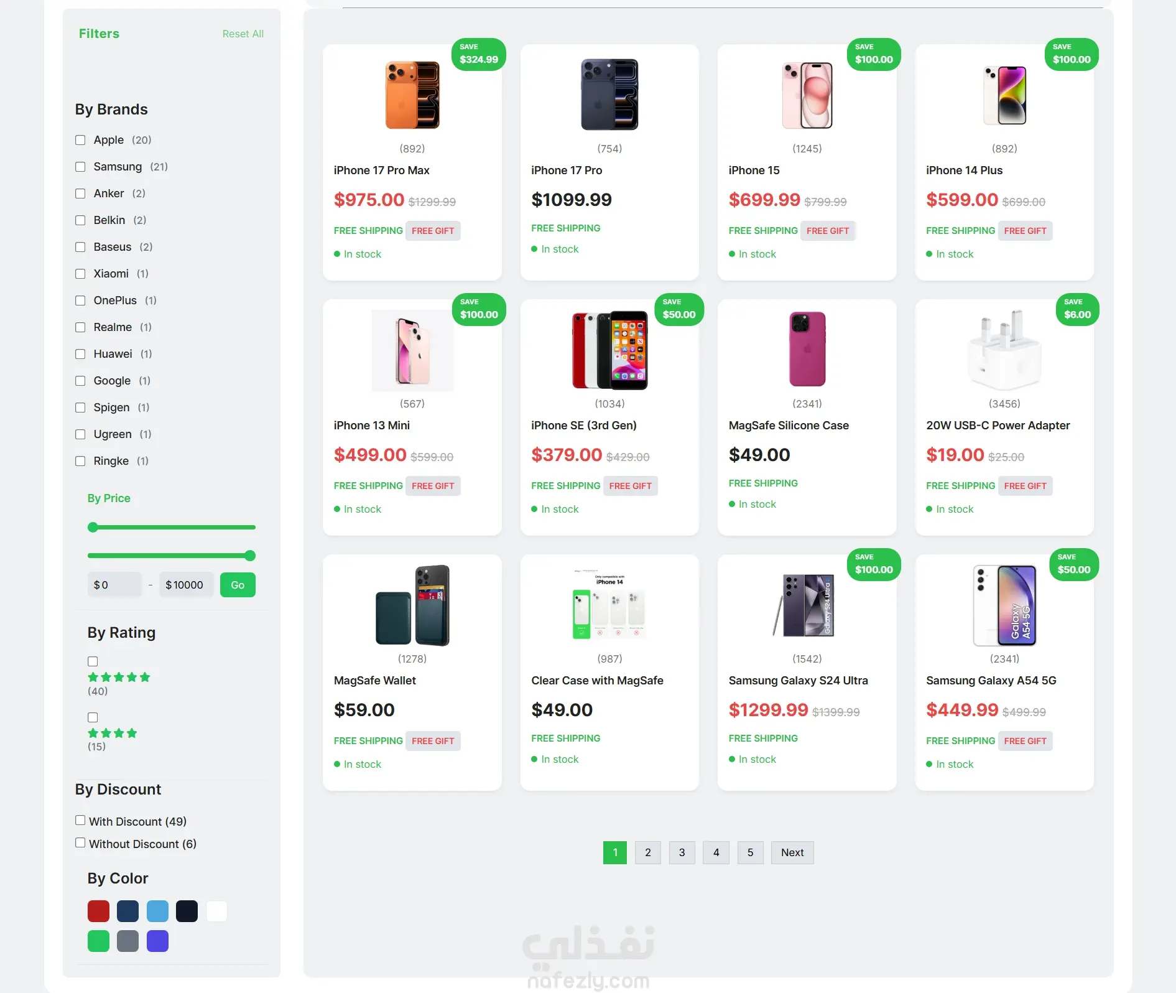Jump to page 5

(x=750, y=852)
